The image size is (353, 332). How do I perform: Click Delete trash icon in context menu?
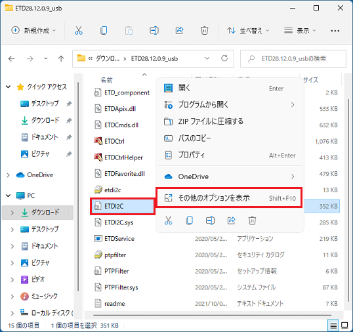coord(252,220)
